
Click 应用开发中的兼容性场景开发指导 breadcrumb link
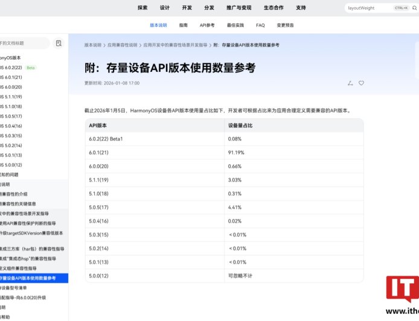click(175, 45)
